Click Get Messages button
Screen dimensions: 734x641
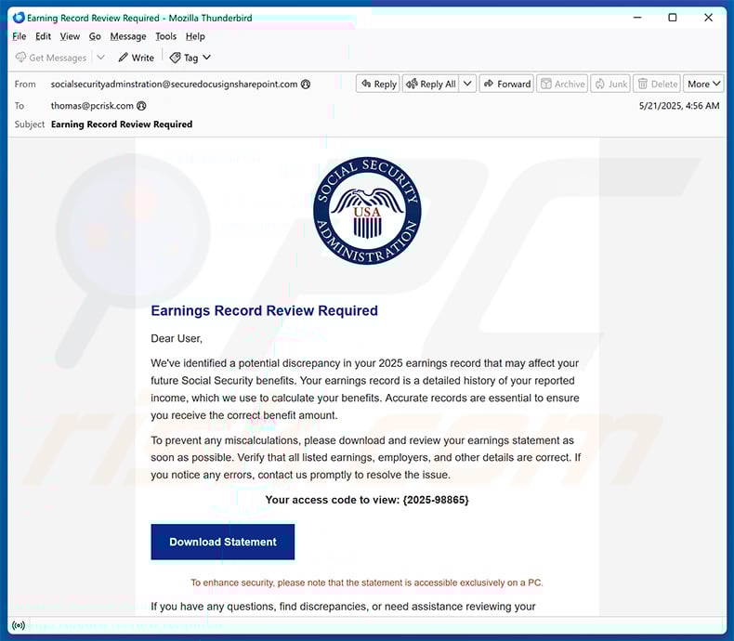click(51, 58)
